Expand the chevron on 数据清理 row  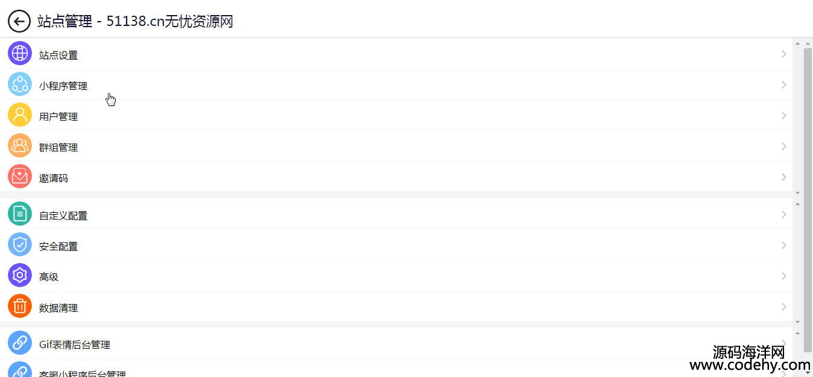783,306
